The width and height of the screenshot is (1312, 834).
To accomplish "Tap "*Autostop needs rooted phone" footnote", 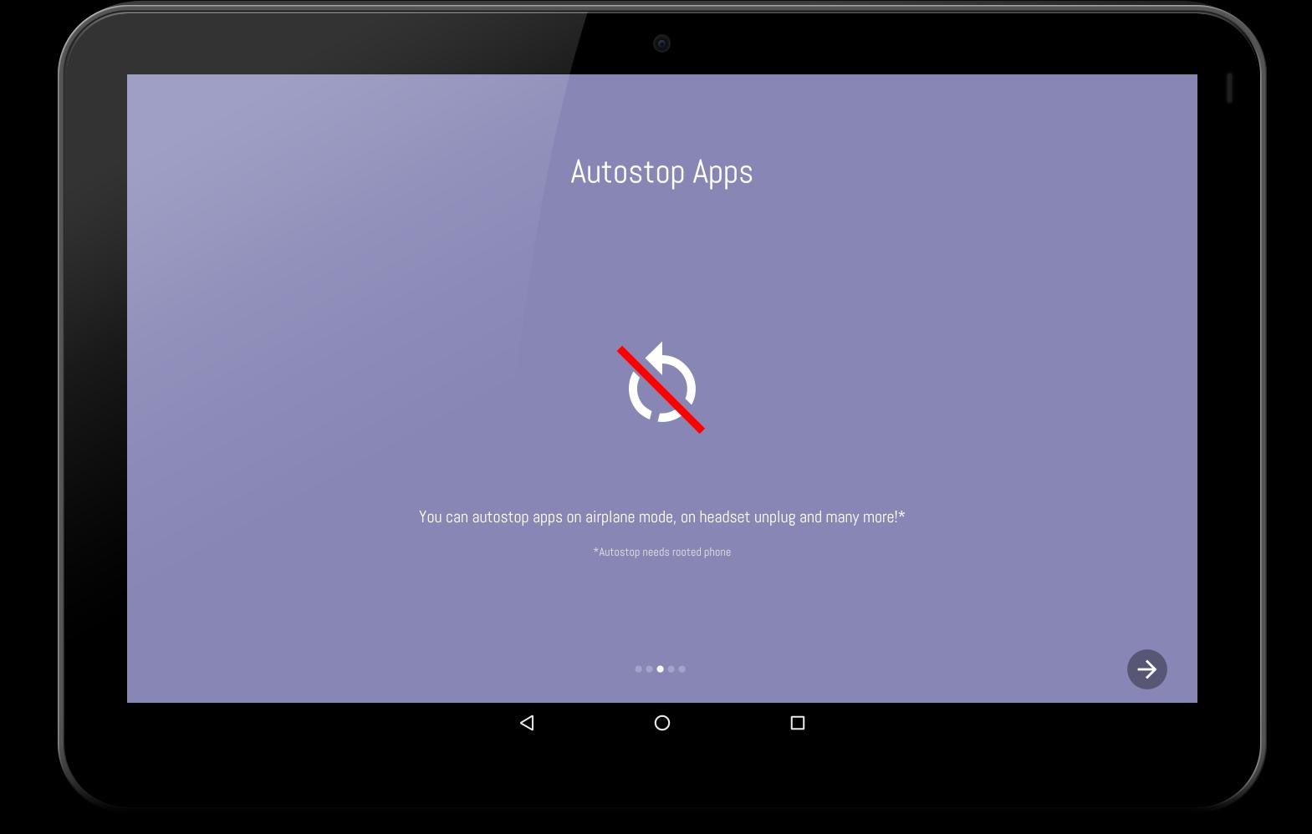I will (661, 552).
